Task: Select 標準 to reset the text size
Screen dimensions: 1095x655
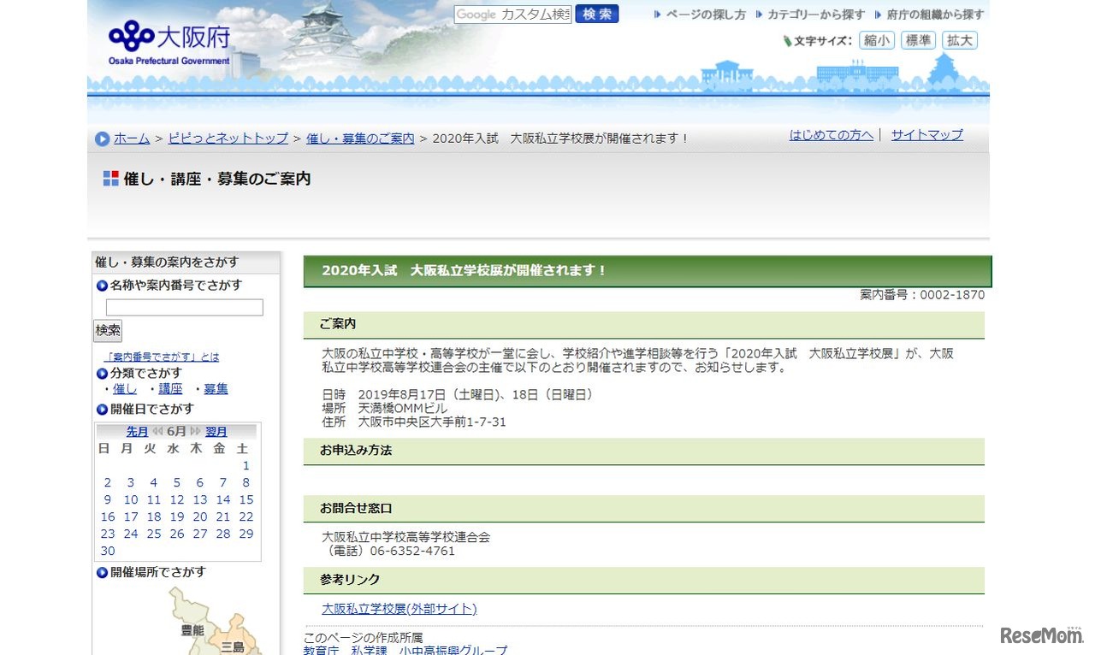Action: coord(918,40)
